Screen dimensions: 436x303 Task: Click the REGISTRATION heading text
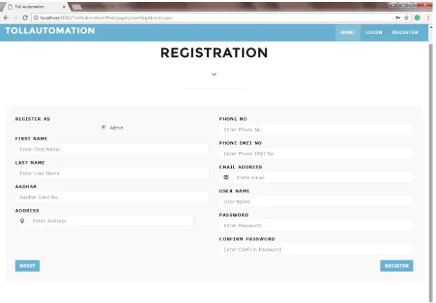point(214,53)
